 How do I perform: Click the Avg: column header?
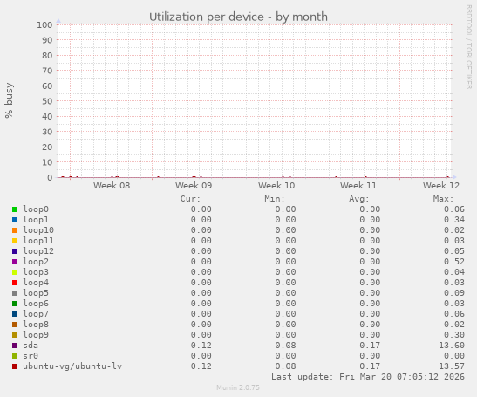[359, 199]
